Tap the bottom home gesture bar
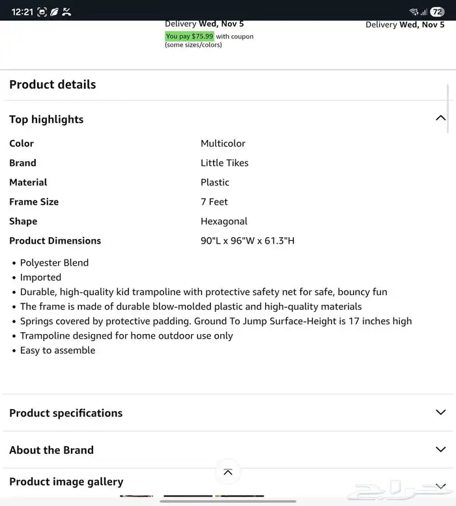456x506 pixels. click(227, 501)
